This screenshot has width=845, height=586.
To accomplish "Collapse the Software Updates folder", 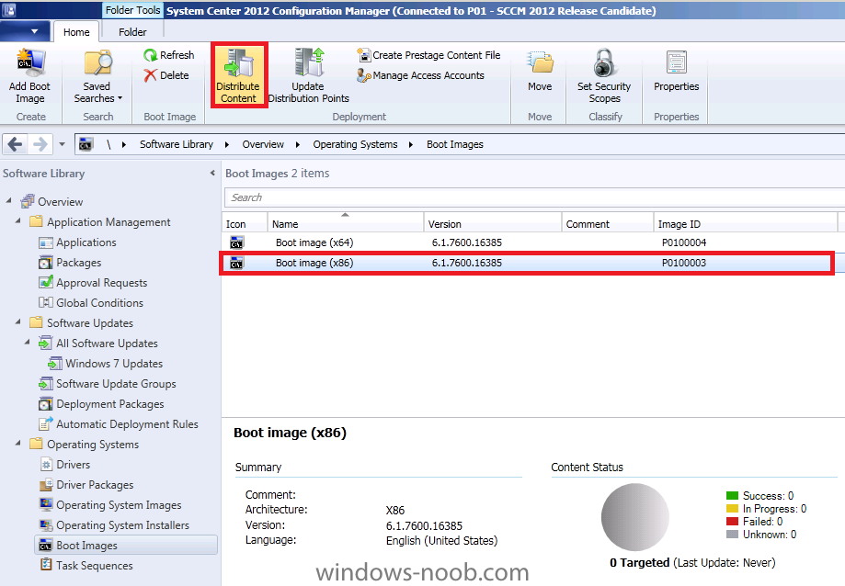I will 18,321.
